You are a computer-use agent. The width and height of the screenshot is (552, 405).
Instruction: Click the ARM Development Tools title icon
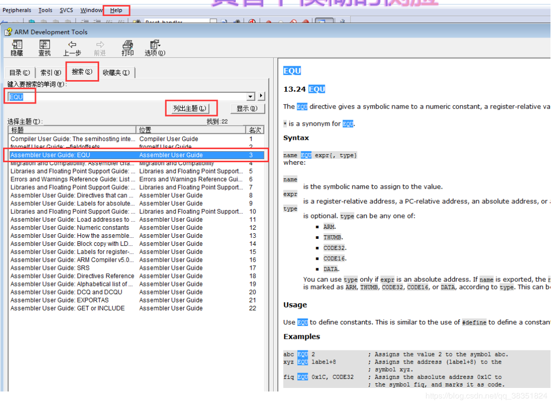pos(8,32)
